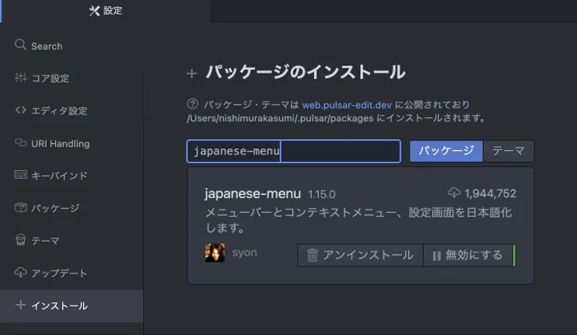The image size is (577, 335).
Task: Click the package description メニューバーとコンテキストメニュー
Action: 358,220
